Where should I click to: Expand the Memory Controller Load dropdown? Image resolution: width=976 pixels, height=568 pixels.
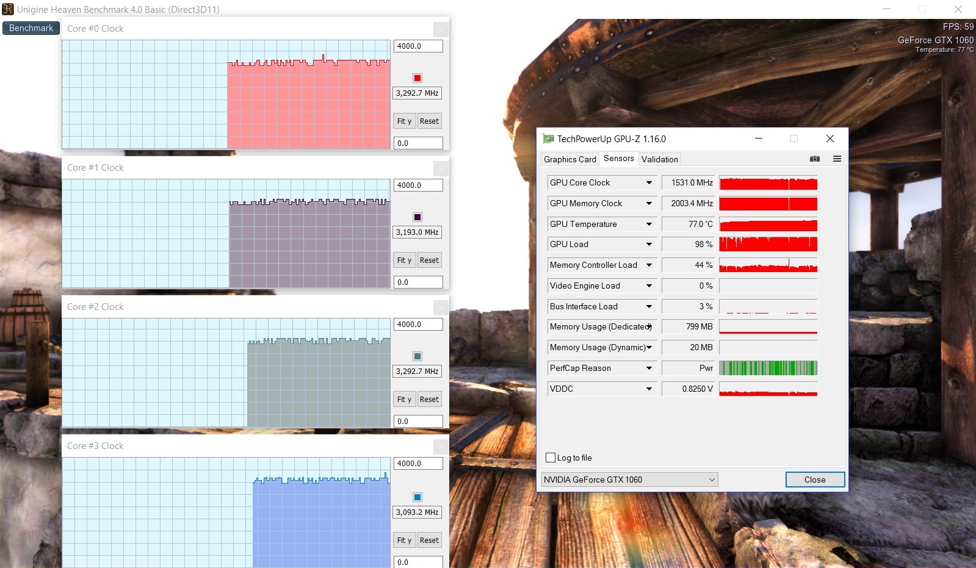coord(649,265)
